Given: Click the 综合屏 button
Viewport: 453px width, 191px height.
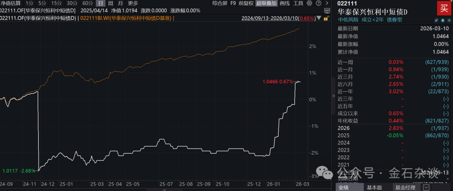Looking at the screenshot, I should pos(219,3).
